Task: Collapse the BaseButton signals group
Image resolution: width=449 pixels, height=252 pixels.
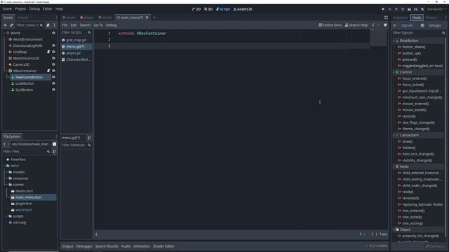Action: tap(394, 41)
